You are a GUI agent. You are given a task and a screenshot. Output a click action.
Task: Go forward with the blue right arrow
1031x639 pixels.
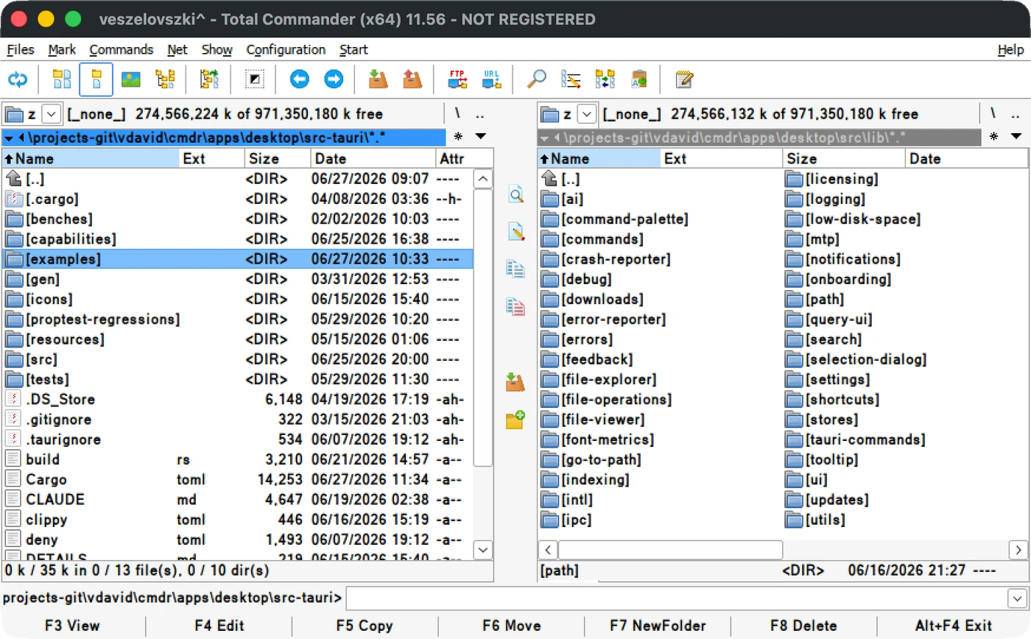click(x=334, y=80)
